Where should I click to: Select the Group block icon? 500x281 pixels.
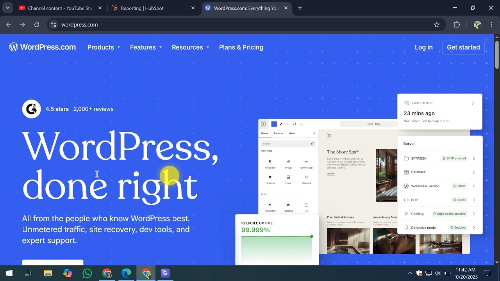[x=288, y=162]
